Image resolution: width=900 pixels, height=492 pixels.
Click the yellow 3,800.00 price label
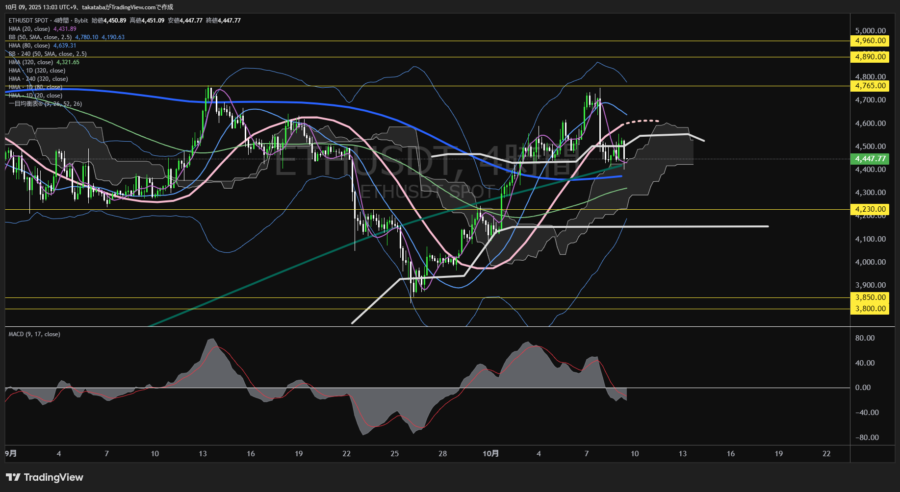pos(870,309)
